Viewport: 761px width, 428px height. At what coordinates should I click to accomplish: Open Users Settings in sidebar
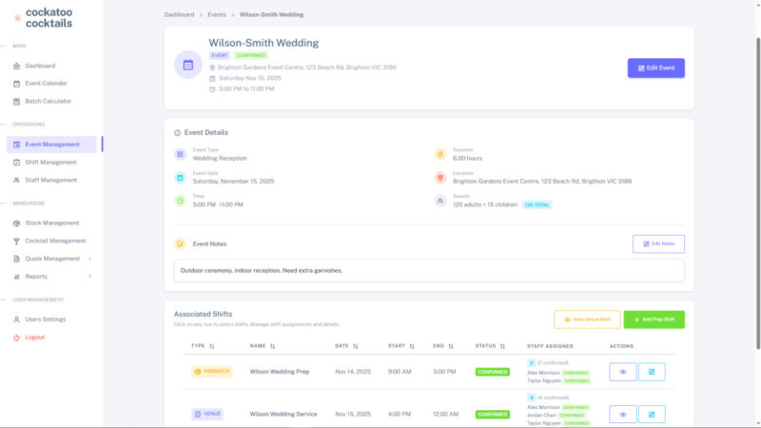coord(45,320)
